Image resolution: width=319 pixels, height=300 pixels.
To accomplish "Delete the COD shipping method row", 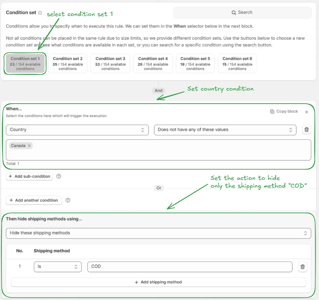I will [x=302, y=267].
